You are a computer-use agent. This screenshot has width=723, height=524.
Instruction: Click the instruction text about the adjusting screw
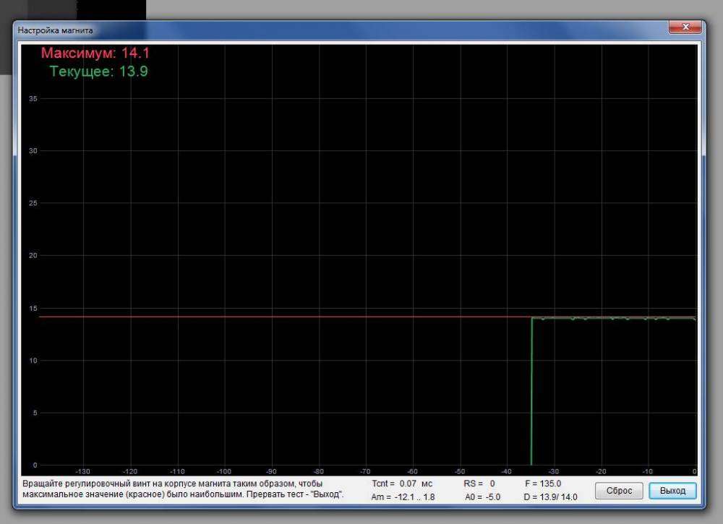pyautogui.click(x=181, y=489)
